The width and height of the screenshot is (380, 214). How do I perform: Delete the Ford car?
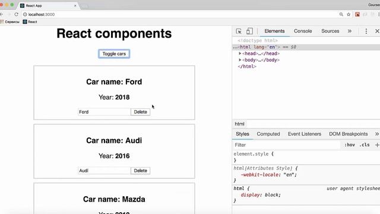tap(140, 112)
